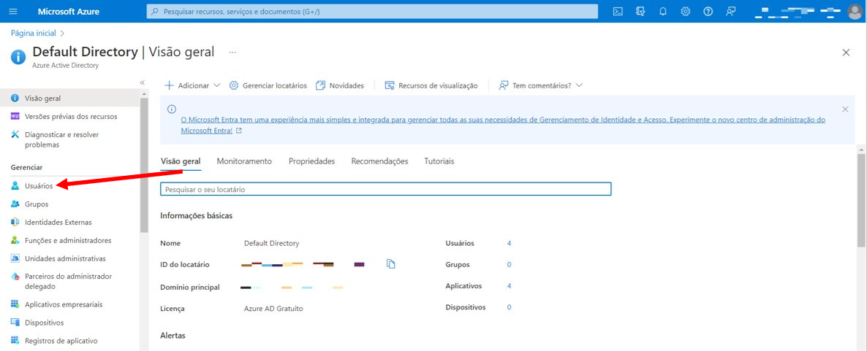The width and height of the screenshot is (867, 351).
Task: Open Recursos de visualização
Action: point(431,85)
